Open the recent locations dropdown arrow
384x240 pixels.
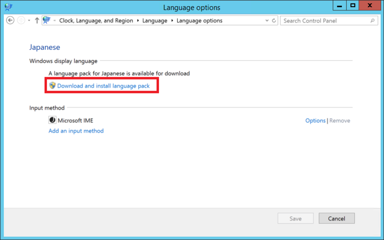click(29, 21)
